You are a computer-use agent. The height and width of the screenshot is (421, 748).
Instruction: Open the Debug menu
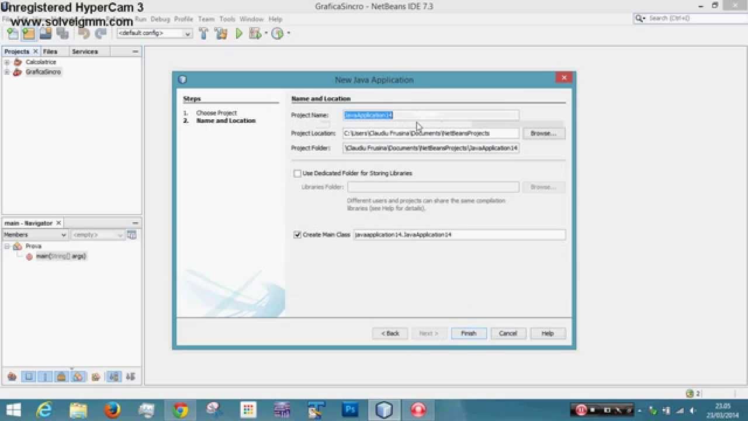point(160,19)
